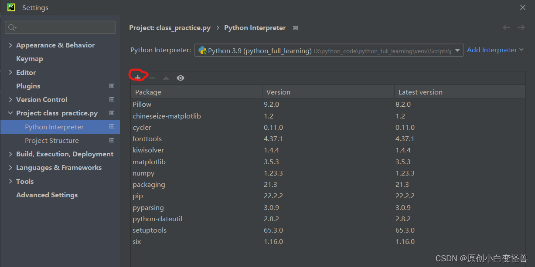Sort by Latest version column header
Screen dimensions: 535x267
click(420, 92)
